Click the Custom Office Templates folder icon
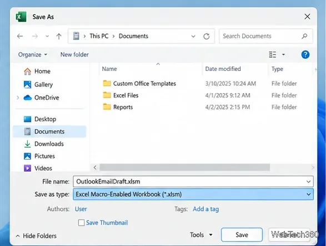Viewport: 326px width, 246px height. tap(107, 83)
